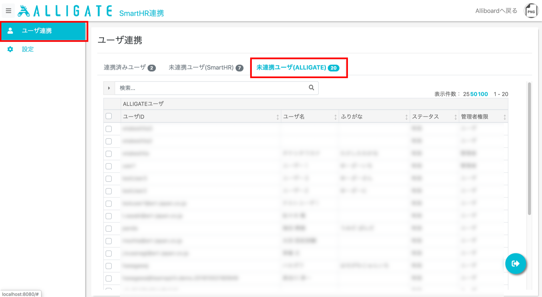Image resolution: width=542 pixels, height=297 pixels.
Task: Check the third user row checkbox
Action: [109, 154]
